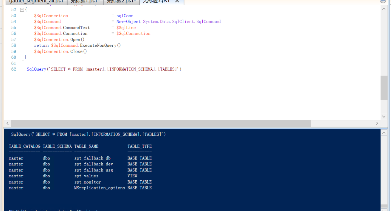Viewport: 391px width, 211px height.
Task: Click the VIEW table type value
Action: pos(132,176)
